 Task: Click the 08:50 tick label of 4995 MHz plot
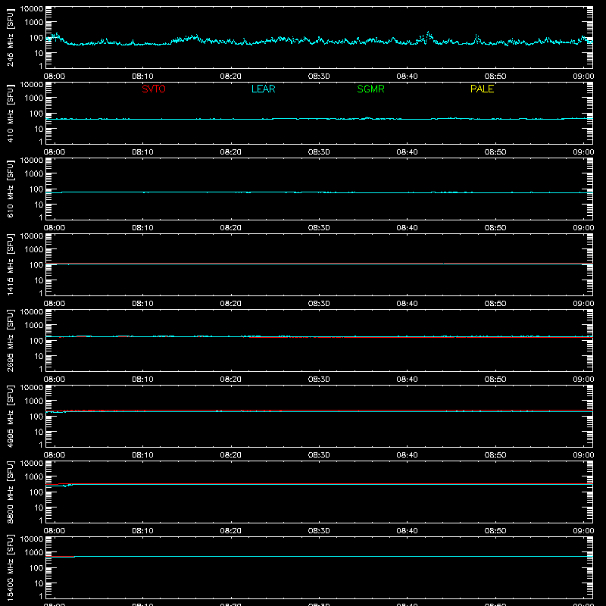click(495, 455)
